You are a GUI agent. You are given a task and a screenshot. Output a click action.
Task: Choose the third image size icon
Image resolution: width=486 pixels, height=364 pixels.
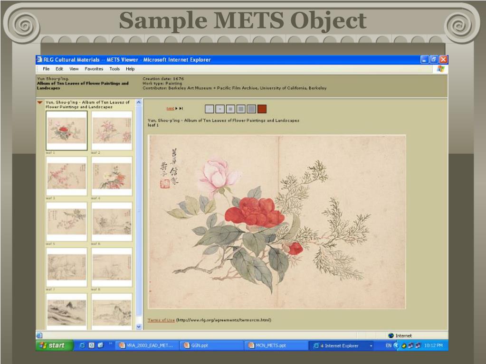(x=230, y=109)
